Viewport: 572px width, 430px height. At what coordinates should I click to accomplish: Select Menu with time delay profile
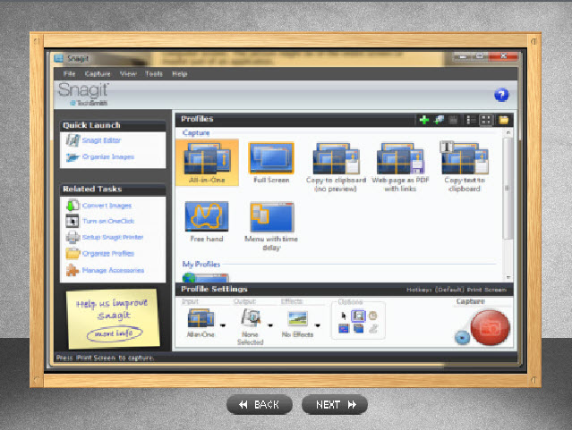pos(271,226)
